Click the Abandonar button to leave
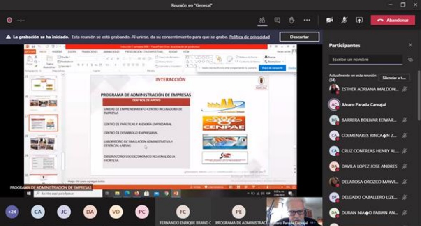 click(x=393, y=20)
